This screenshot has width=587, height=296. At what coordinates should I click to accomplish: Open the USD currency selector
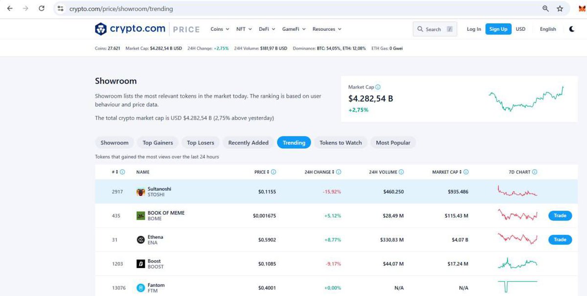click(520, 29)
